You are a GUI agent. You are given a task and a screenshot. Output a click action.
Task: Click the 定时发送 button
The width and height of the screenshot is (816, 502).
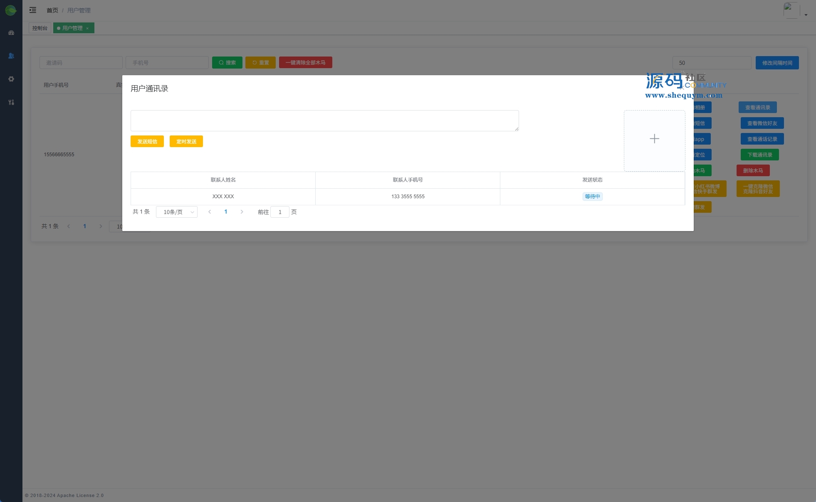(x=186, y=141)
